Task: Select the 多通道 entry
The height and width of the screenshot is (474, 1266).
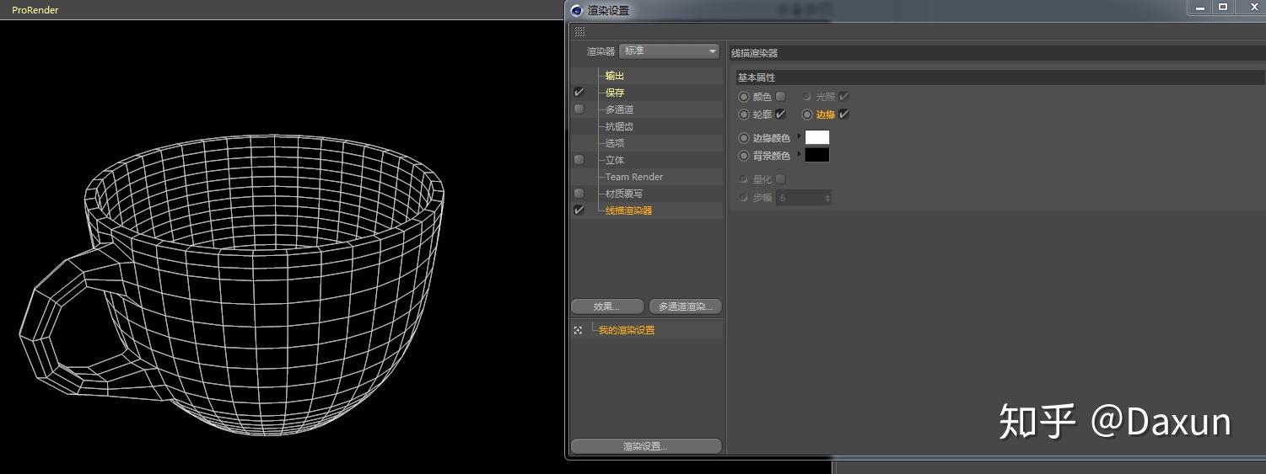Action: pos(619,109)
